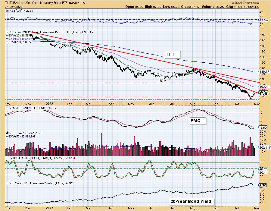Click the 4.32 yield value tag
The height and width of the screenshot is (211, 271).
click(x=263, y=185)
